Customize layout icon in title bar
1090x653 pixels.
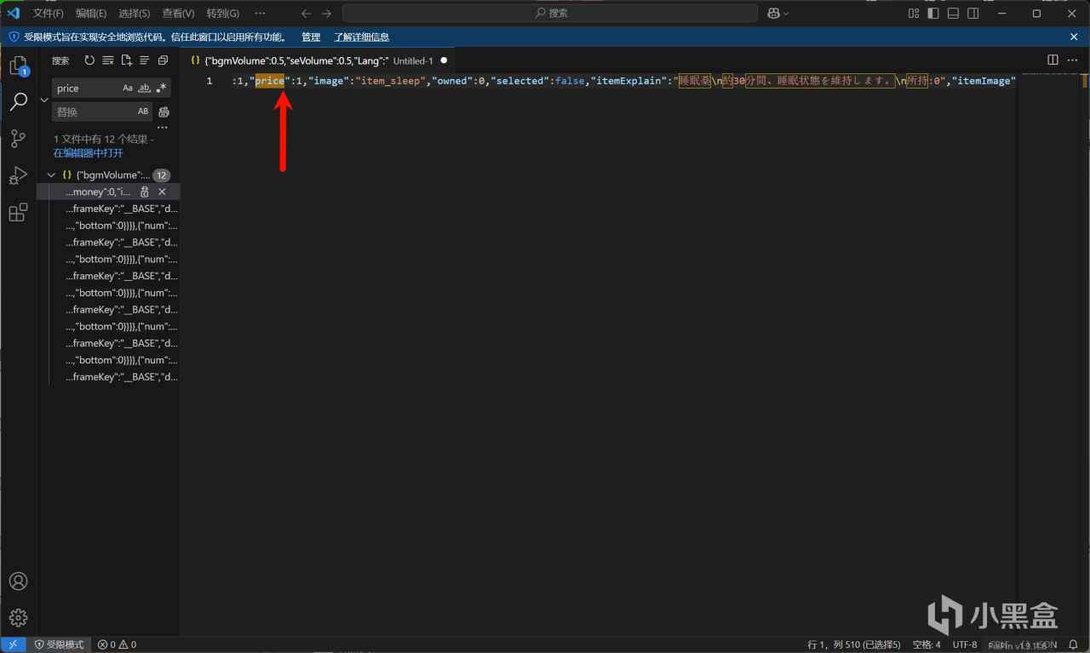(x=914, y=13)
